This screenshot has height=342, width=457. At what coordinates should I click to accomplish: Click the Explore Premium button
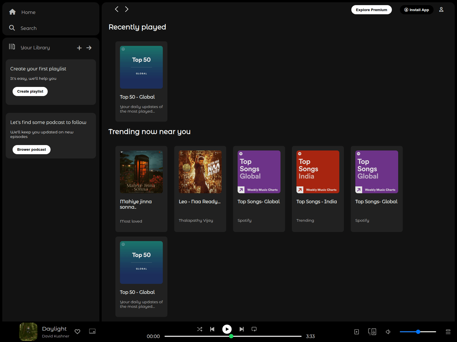tap(372, 10)
